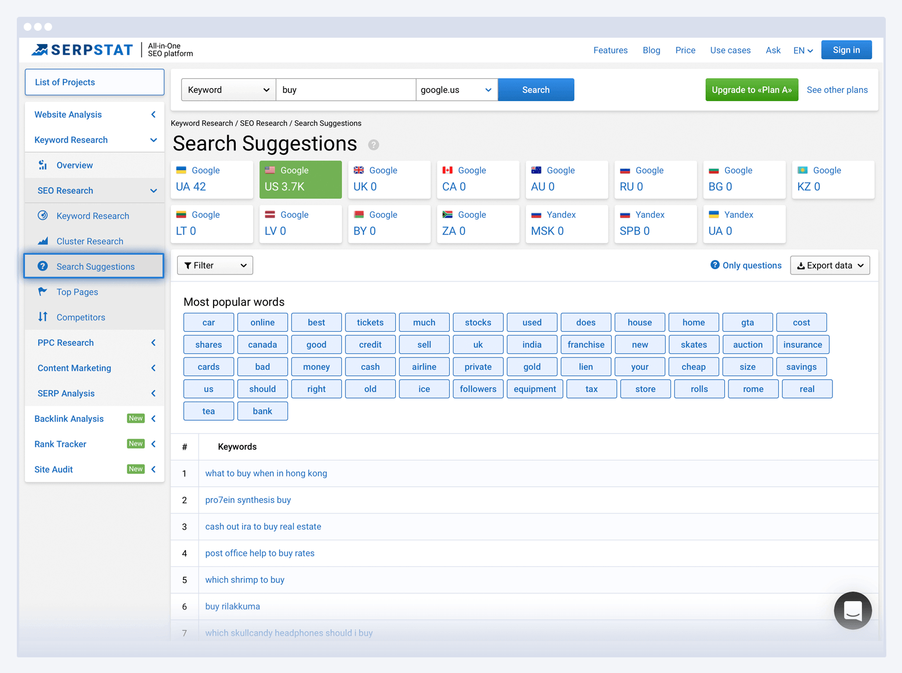This screenshot has width=902, height=673.
Task: Click Upgrade to Plan A button
Action: click(x=752, y=90)
